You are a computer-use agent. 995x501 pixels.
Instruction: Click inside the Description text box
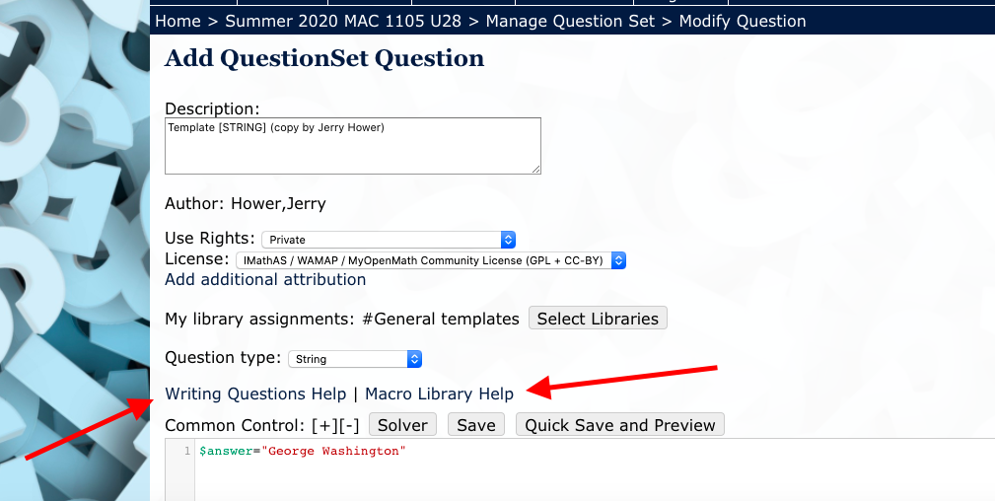tap(352, 145)
